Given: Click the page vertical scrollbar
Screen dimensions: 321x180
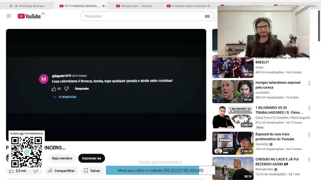Looking at the screenshot, I should [x=319, y=26].
